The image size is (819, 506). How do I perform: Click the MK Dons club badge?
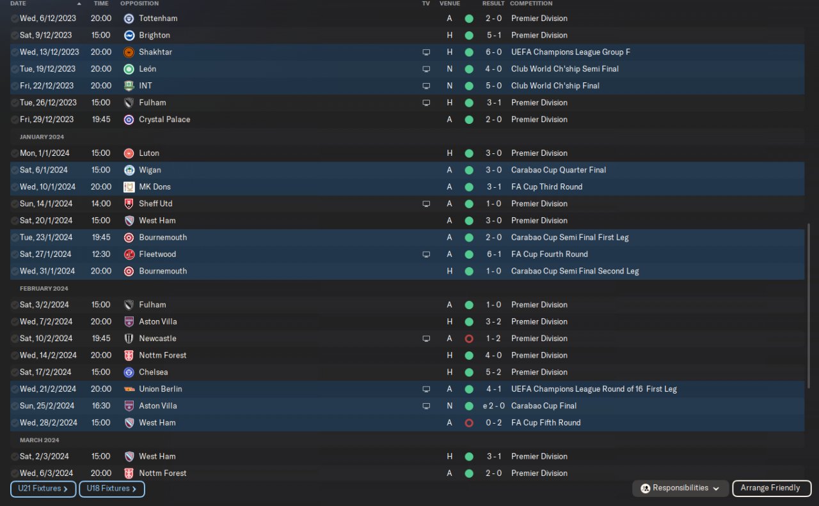[x=129, y=187]
